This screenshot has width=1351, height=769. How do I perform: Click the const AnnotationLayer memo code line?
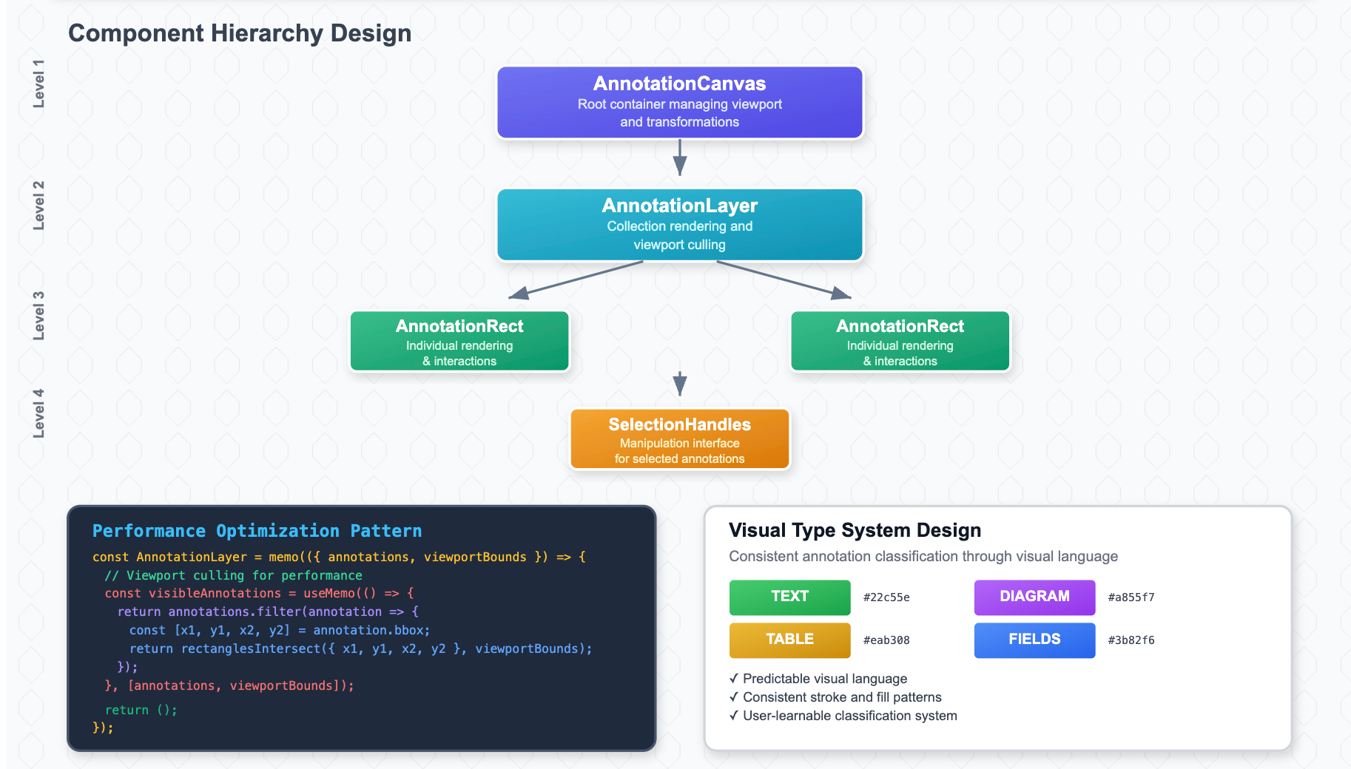(339, 557)
